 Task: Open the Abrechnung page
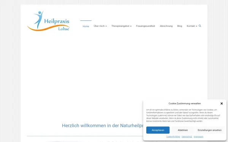click(x=166, y=26)
